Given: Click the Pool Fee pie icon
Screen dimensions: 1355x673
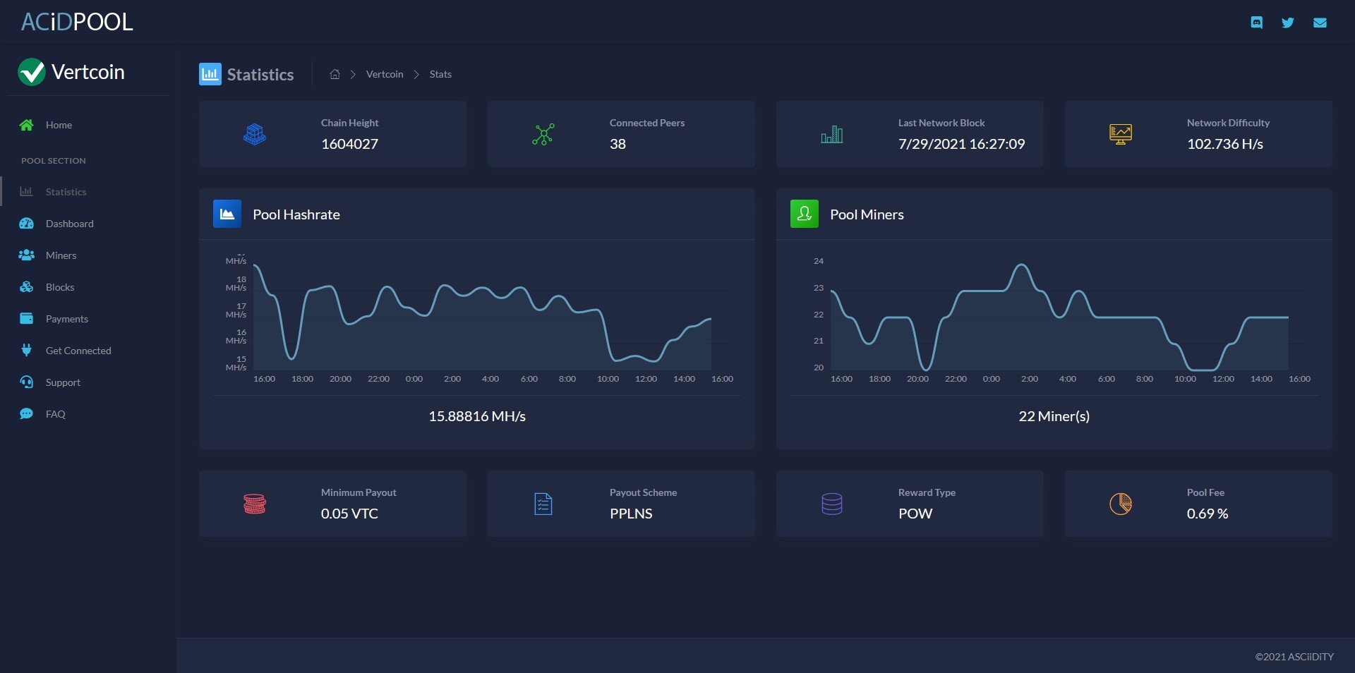Looking at the screenshot, I should tap(1121, 504).
